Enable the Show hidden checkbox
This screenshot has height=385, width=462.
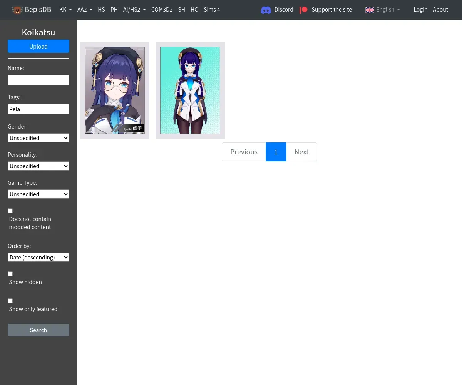pos(10,274)
